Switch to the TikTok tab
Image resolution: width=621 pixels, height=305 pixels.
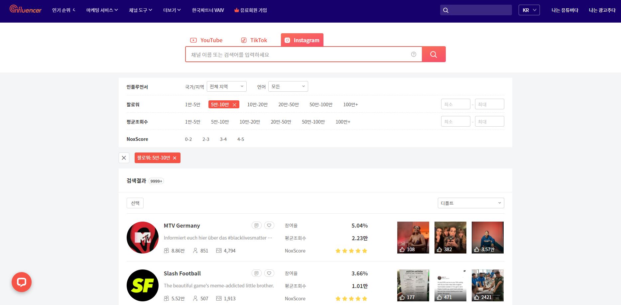tap(254, 40)
